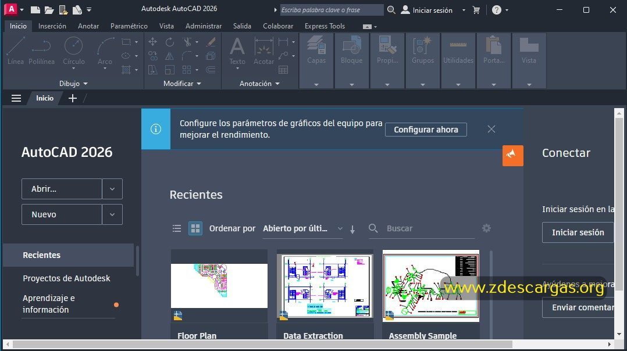Select the Círculo draw tool
Viewport: 627px width, 351px height.
(73, 51)
